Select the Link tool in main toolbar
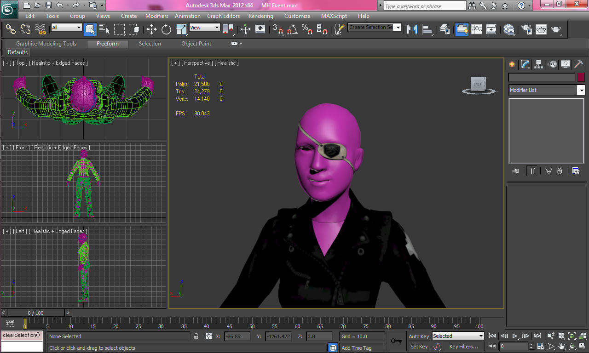The image size is (589, 353). (x=11, y=29)
